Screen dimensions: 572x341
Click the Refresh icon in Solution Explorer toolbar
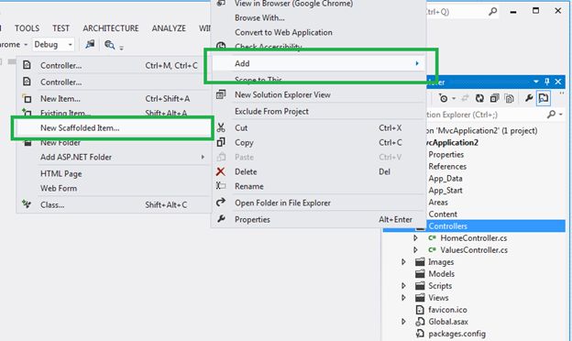pos(479,98)
